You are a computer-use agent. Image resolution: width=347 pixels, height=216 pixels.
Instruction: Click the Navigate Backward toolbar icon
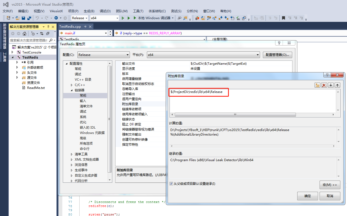tap(56, 18)
